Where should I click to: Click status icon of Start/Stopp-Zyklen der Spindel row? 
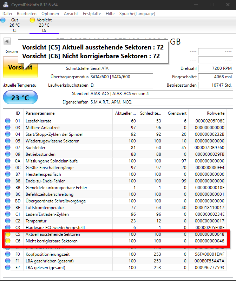click(x=8, y=134)
